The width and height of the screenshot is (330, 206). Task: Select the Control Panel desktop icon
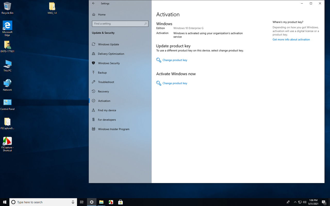click(7, 104)
